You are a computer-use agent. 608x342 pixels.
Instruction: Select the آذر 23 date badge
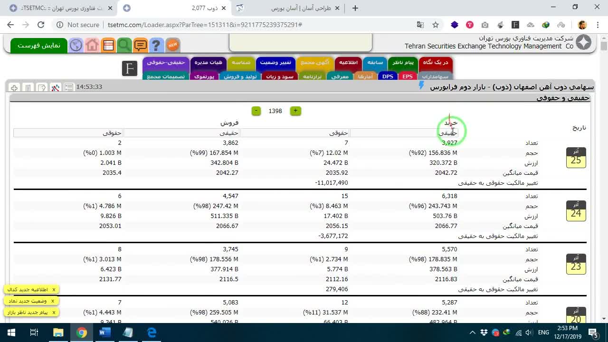[x=576, y=264]
